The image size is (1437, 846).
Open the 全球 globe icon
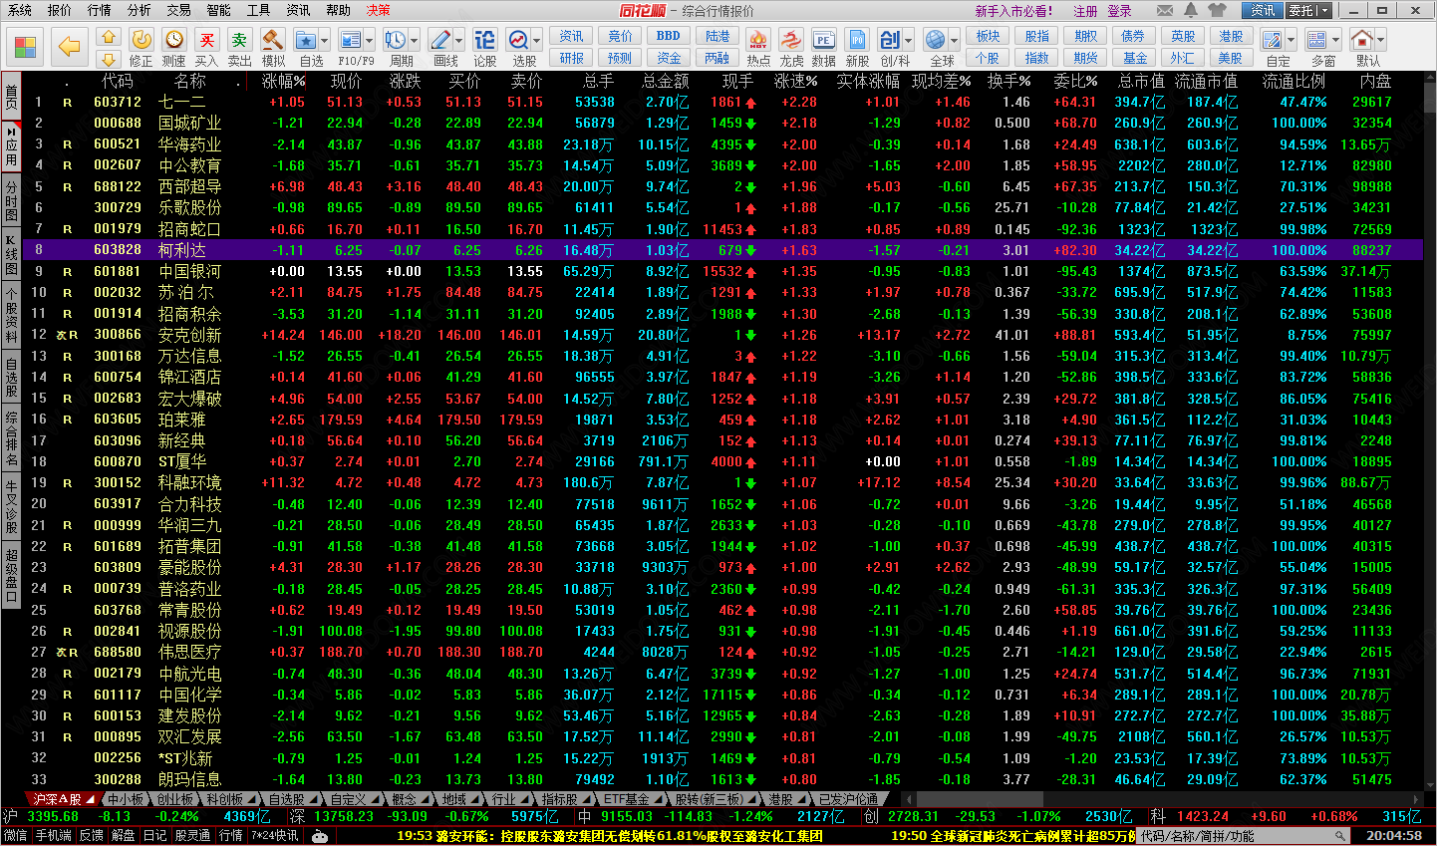[x=935, y=40]
